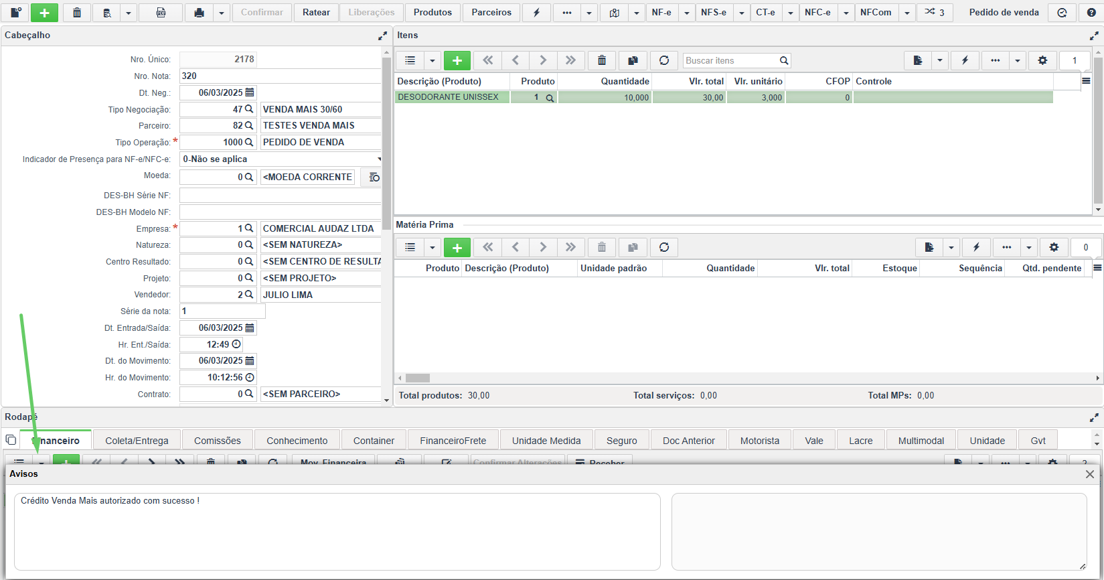Sort by Quantidade column header in Itens
Image resolution: width=1104 pixels, height=580 pixels.
pos(625,81)
